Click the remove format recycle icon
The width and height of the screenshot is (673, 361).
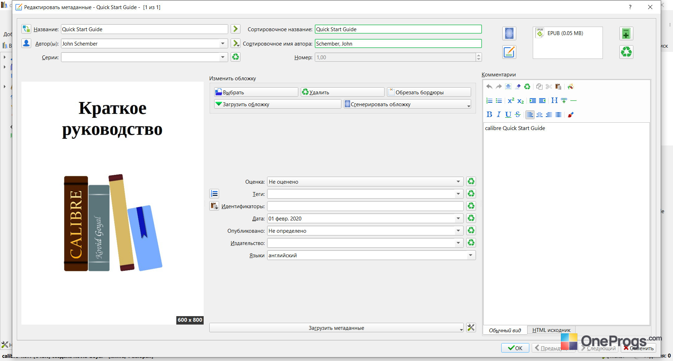[x=626, y=52]
